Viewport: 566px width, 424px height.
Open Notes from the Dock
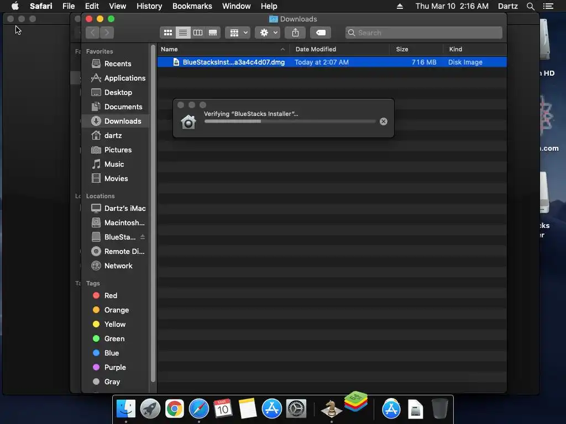pos(248,409)
